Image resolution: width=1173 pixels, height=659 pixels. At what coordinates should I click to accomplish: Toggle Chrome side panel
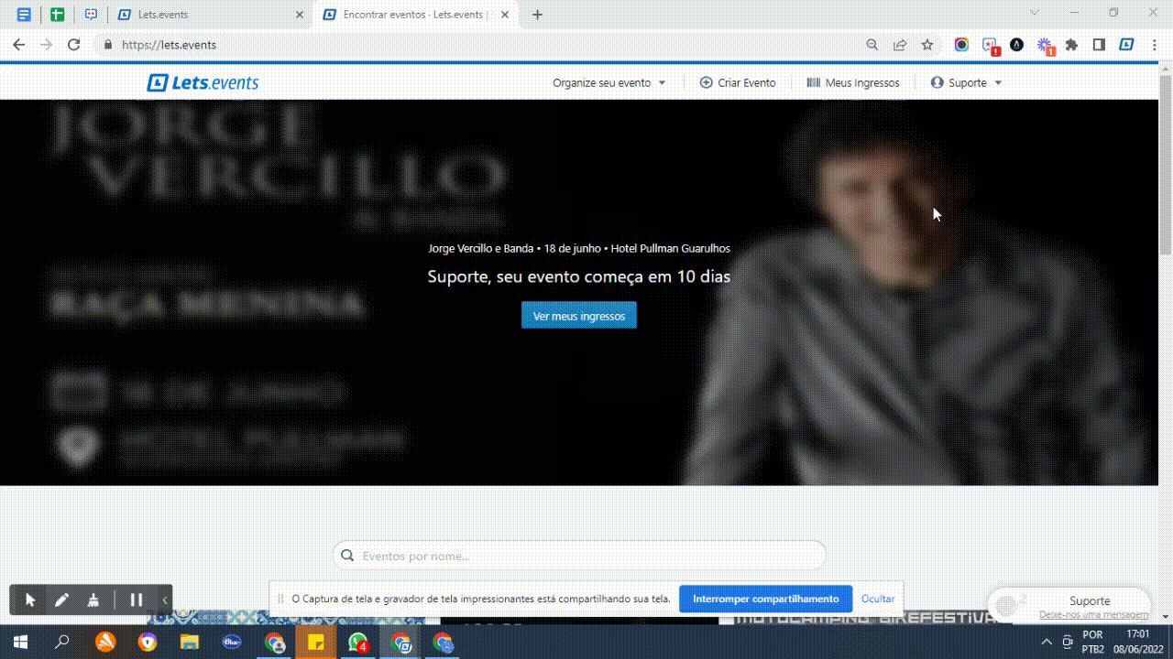pyautogui.click(x=1099, y=45)
